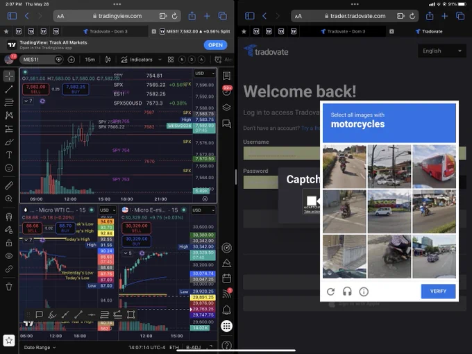Select the Text annotation tool

coord(9,155)
